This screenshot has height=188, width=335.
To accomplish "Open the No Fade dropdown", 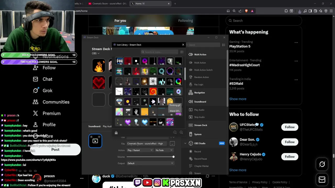I will point(164,150).
